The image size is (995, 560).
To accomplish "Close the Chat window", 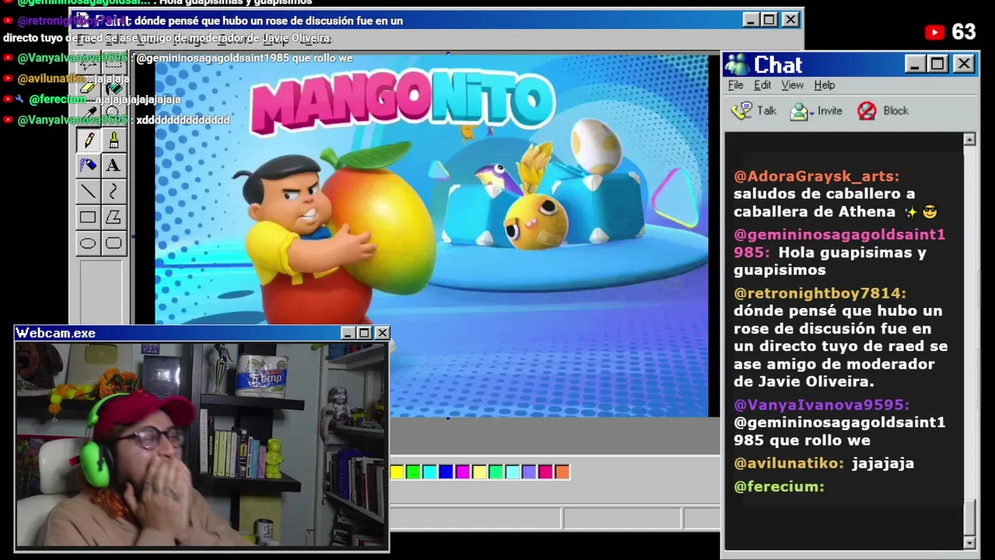I will [964, 64].
